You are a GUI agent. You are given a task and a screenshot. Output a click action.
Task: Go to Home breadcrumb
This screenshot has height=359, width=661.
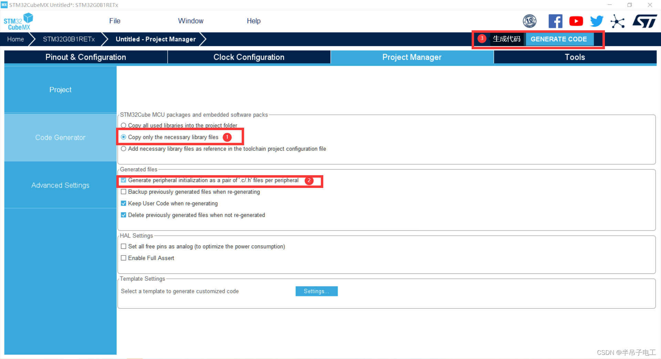tap(15, 39)
